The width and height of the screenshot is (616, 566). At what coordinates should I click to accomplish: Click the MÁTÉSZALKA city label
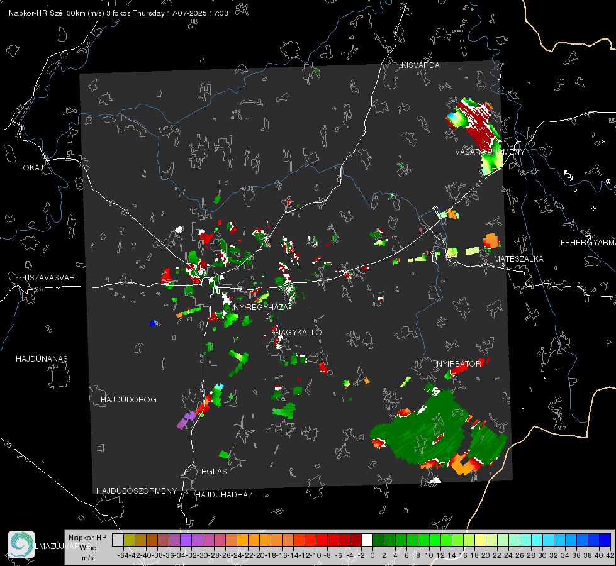(x=518, y=259)
